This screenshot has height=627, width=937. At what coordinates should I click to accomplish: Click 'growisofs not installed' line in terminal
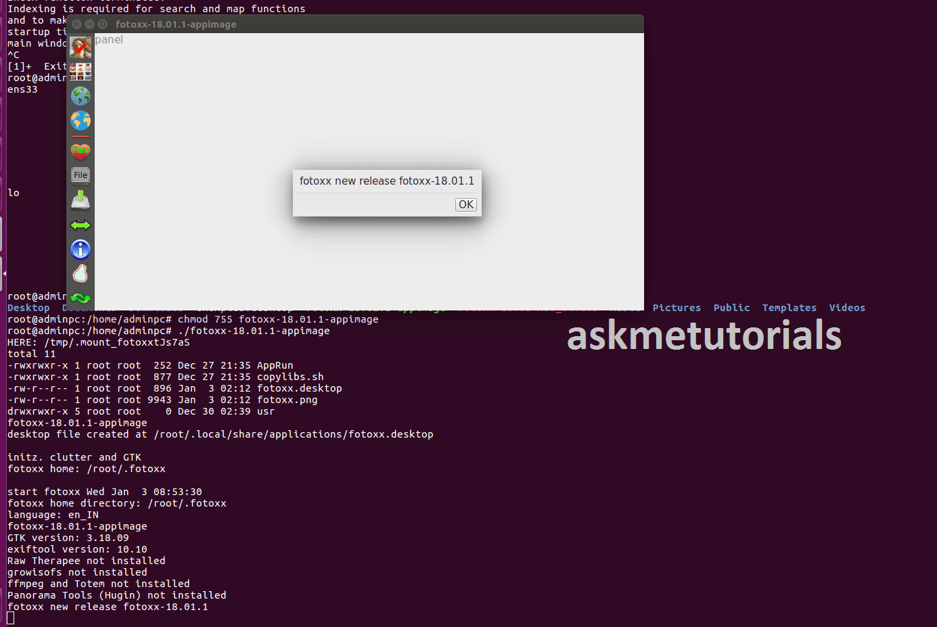[77, 572]
